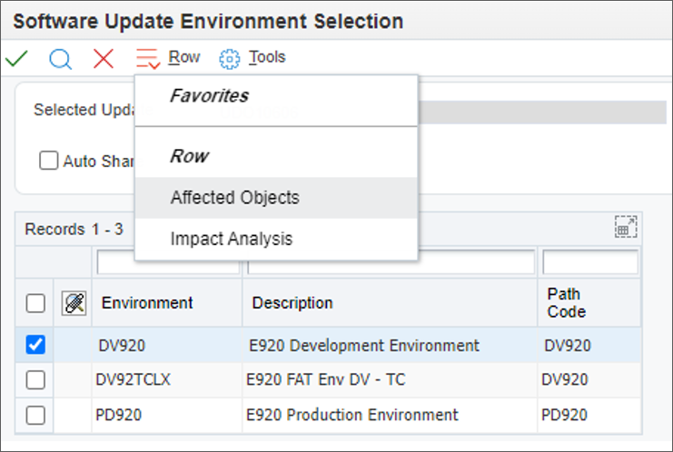
Task: Choose Impact Analysis menu entry
Action: point(231,240)
